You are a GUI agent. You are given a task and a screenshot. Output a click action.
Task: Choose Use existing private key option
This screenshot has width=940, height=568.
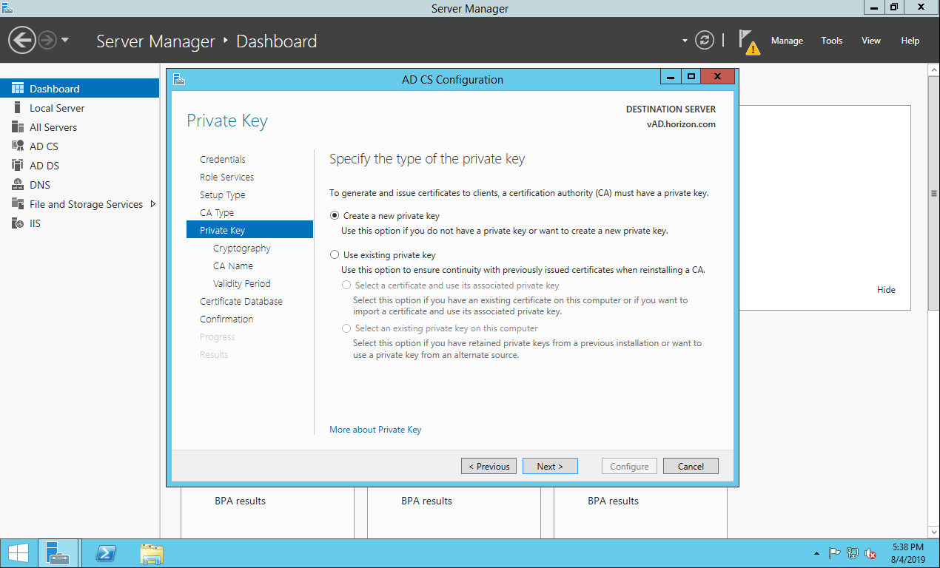[x=335, y=255]
